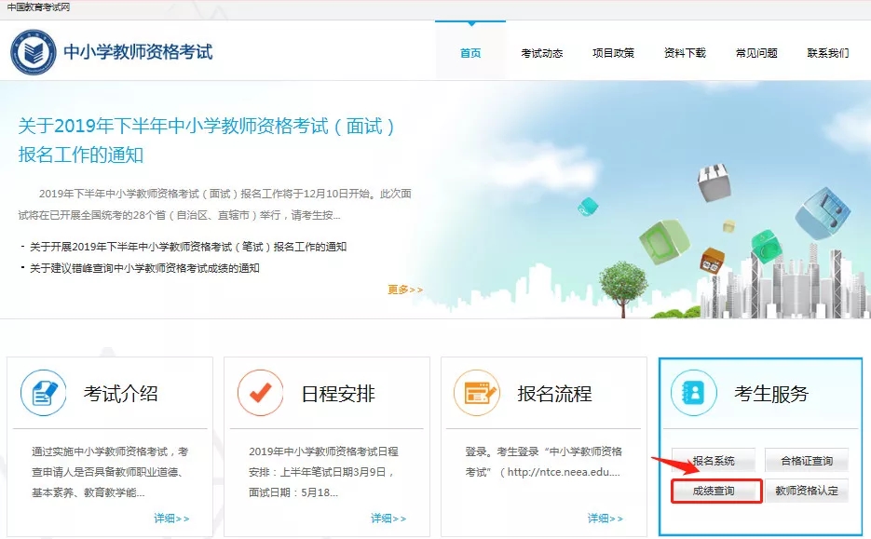Open the 更多>> news link

tap(404, 289)
